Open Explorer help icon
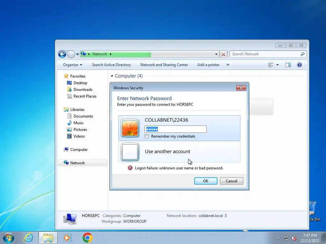Image resolution: width=326 pixels, height=244 pixels. (x=299, y=65)
